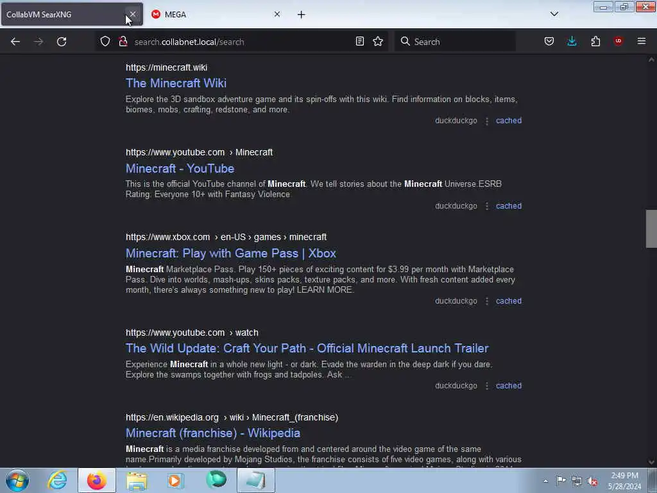The image size is (657, 493).
Task: Click the page scrollbar thumb
Action: click(651, 229)
